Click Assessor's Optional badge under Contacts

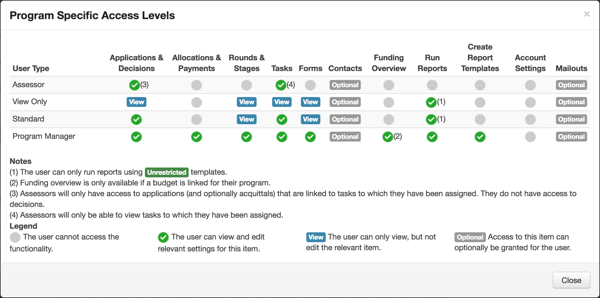point(345,85)
